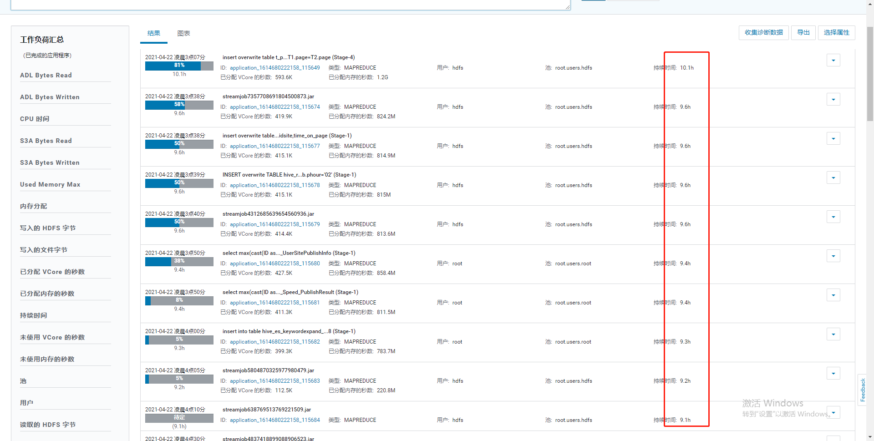Viewport: 874px width, 441px height.
Task: Open dropdown for application_1614680222158_115680 row
Action: [x=833, y=256]
